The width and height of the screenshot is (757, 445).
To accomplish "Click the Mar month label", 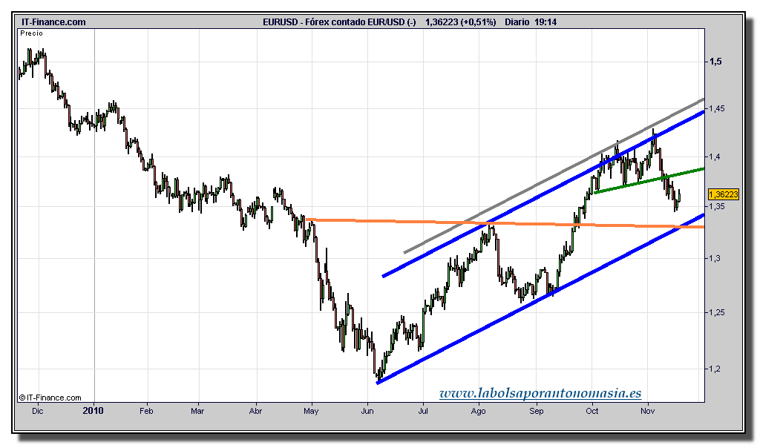I will tap(197, 411).
